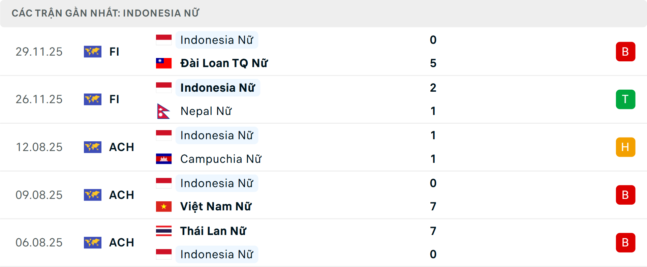Screen dimensions: 647x267
Task: Click the ACH competition globe icon for 12.08.25
Action: point(93,147)
